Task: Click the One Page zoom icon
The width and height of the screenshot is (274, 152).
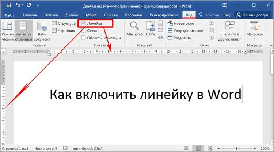Action: pos(160,23)
